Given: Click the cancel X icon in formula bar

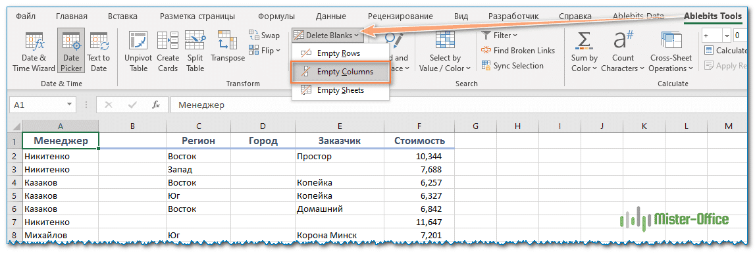Looking at the screenshot, I should [109, 105].
